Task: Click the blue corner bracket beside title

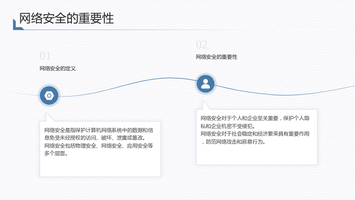Action: pos(17,25)
